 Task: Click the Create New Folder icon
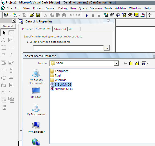coord(138,63)
